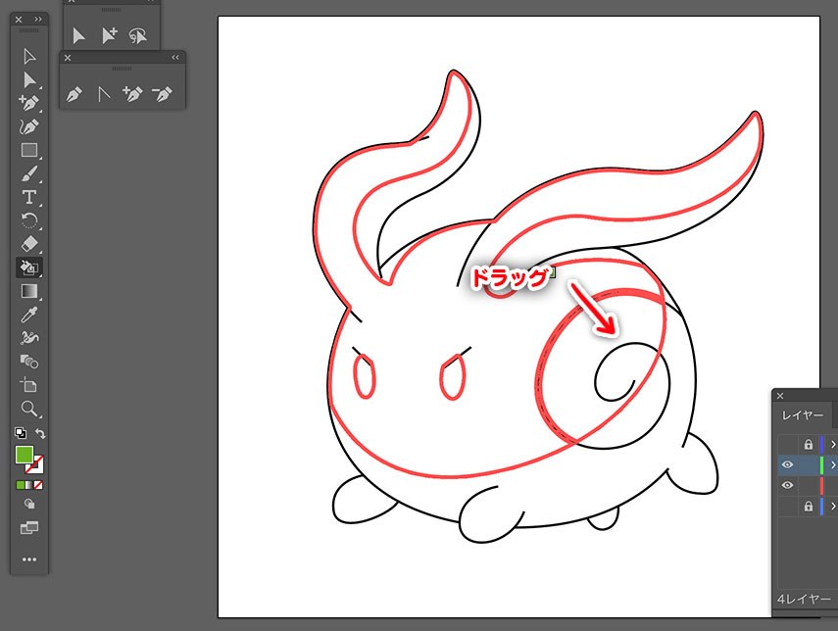
Task: Select the Rotate tool
Action: coord(29,220)
